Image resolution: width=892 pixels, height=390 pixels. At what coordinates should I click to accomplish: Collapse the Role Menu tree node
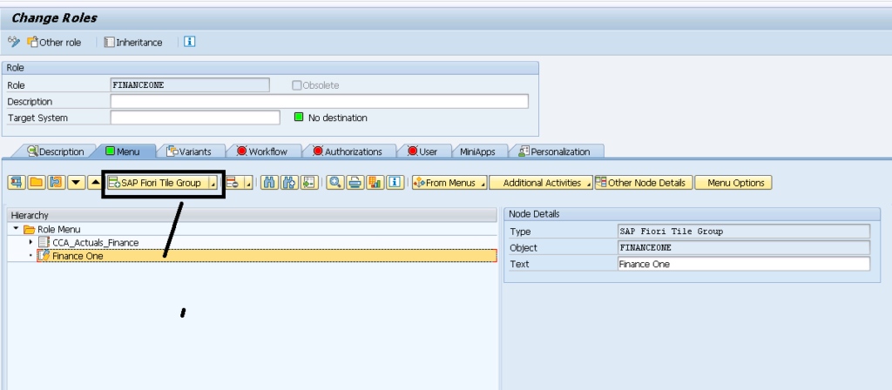coord(16,229)
